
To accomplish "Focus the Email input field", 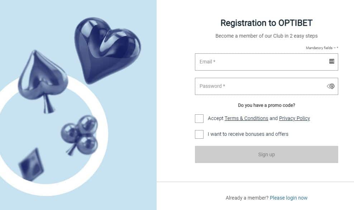I will coord(262,62).
